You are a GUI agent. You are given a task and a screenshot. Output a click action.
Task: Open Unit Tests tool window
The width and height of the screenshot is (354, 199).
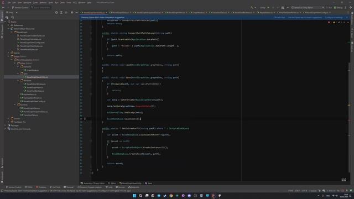pyautogui.click(x=55, y=187)
